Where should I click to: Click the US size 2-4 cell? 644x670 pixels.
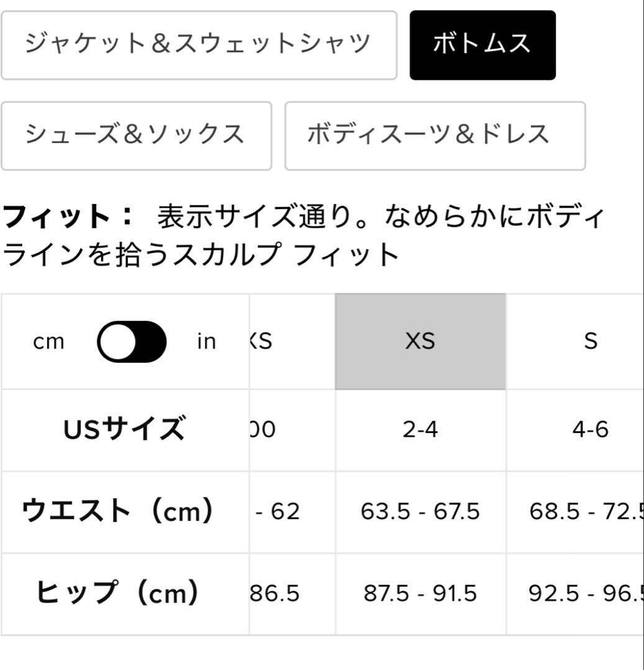pyautogui.click(x=420, y=429)
